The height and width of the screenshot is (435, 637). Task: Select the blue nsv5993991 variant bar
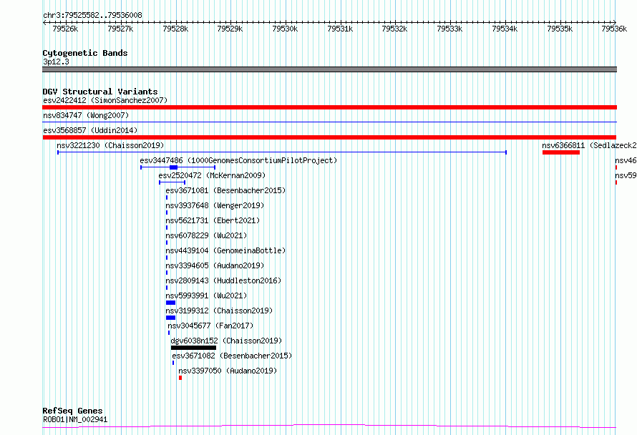[170, 303]
